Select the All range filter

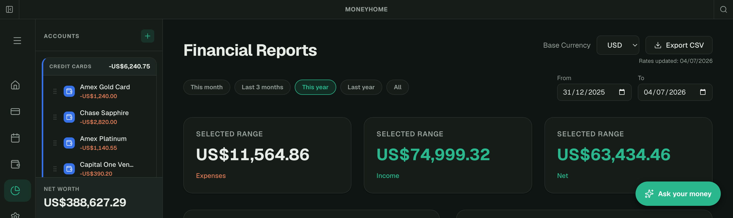pos(398,87)
